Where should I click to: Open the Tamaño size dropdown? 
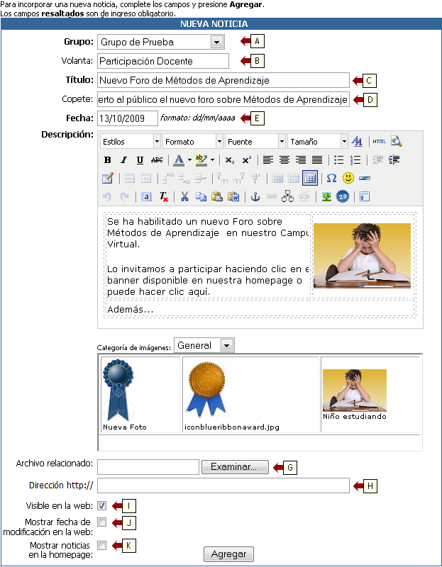pyautogui.click(x=318, y=141)
